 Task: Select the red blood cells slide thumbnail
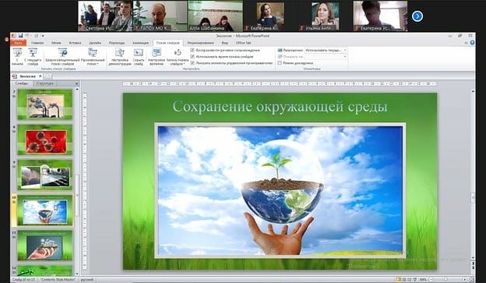pos(45,140)
